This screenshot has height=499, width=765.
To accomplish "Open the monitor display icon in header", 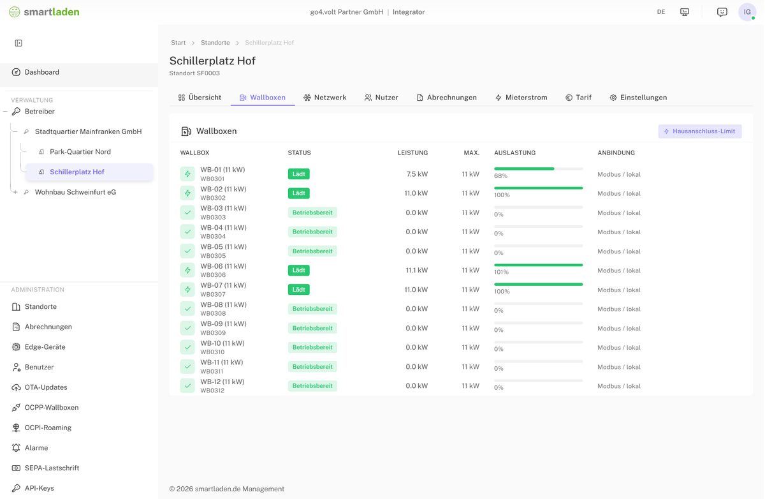I will pyautogui.click(x=685, y=11).
